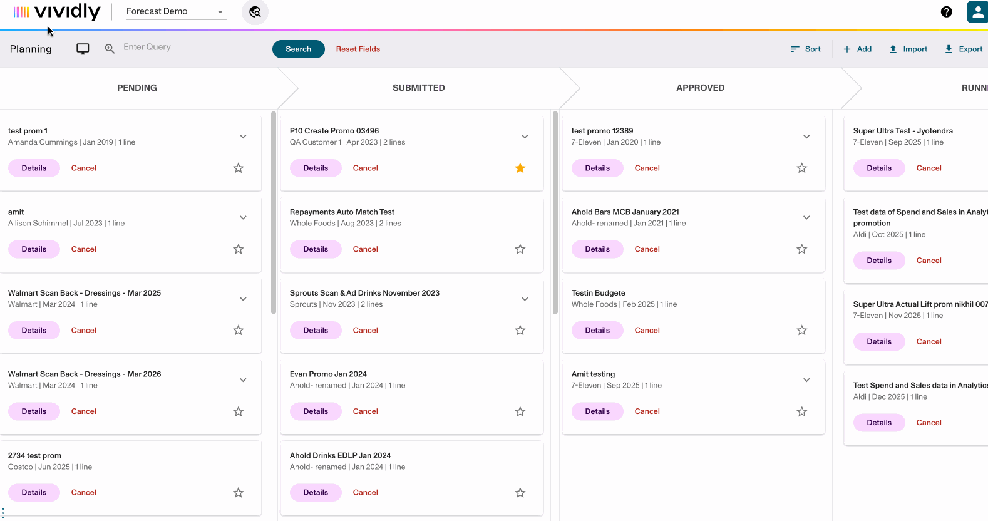This screenshot has width=988, height=521.
Task: Expand the test prom 1 card
Action: click(x=243, y=137)
